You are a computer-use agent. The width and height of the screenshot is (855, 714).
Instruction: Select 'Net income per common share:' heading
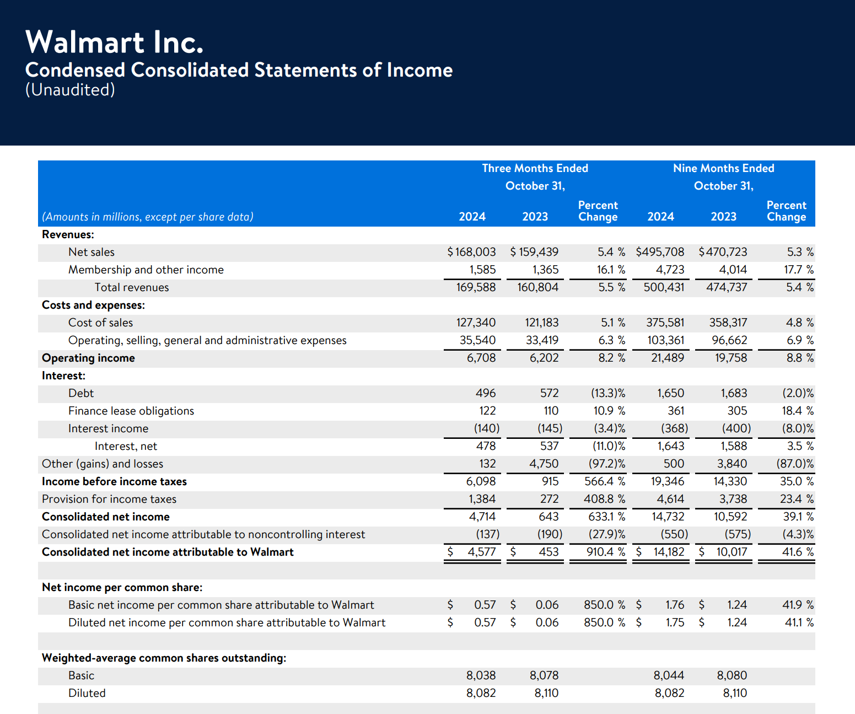point(122,587)
